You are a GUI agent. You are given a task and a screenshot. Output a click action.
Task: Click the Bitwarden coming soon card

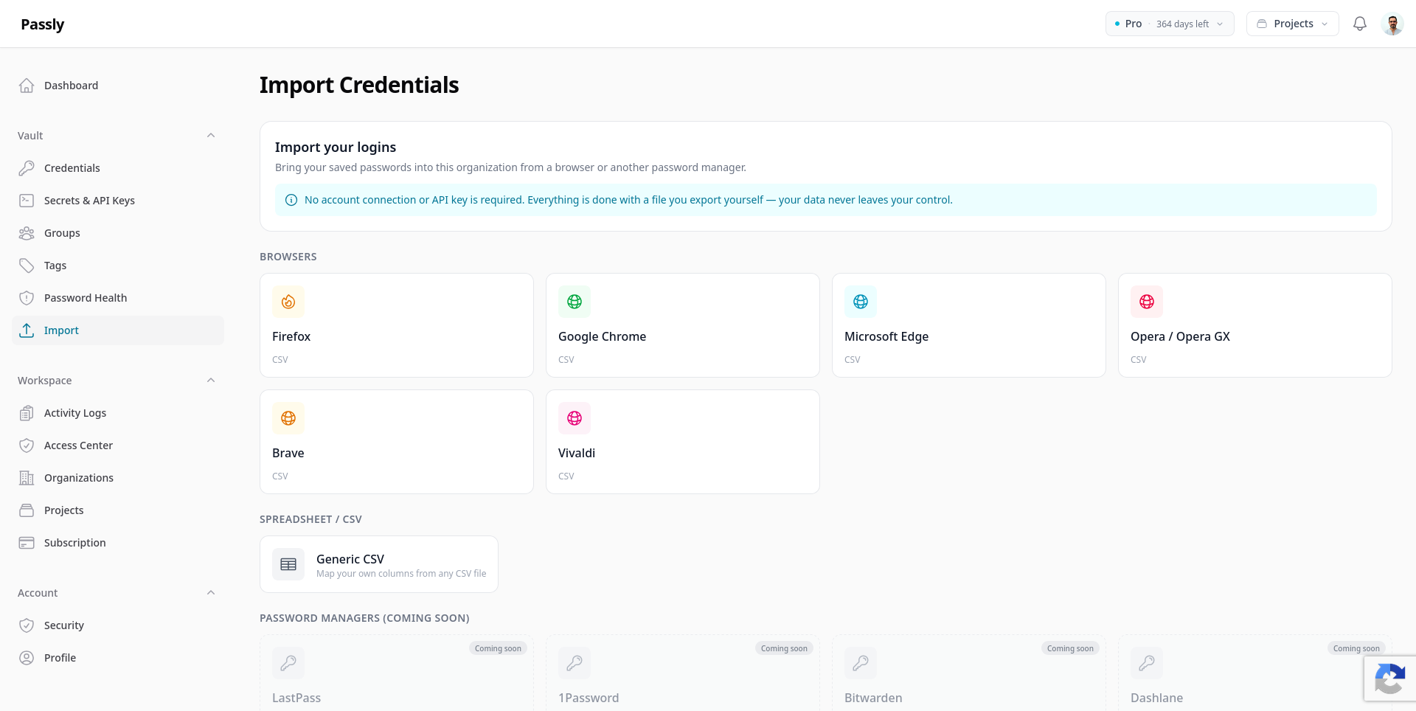969,673
